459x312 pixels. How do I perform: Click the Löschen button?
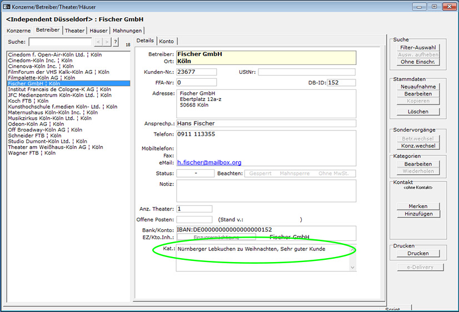[418, 112]
